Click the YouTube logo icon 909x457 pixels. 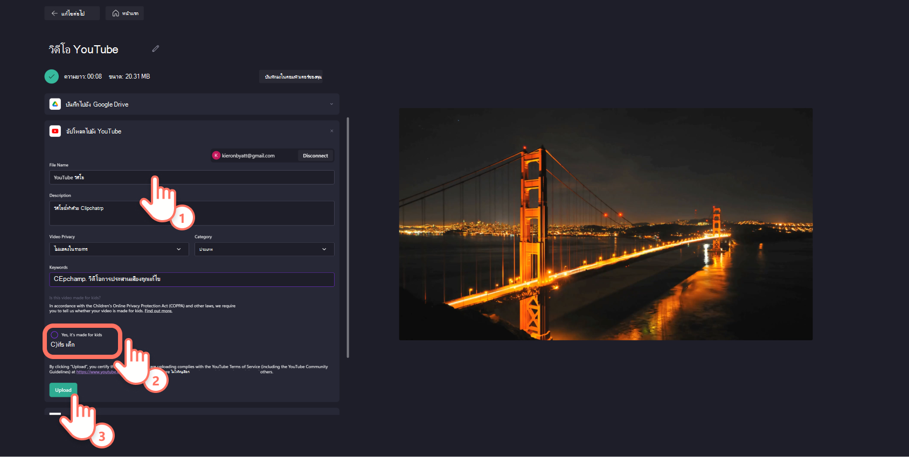(x=55, y=131)
